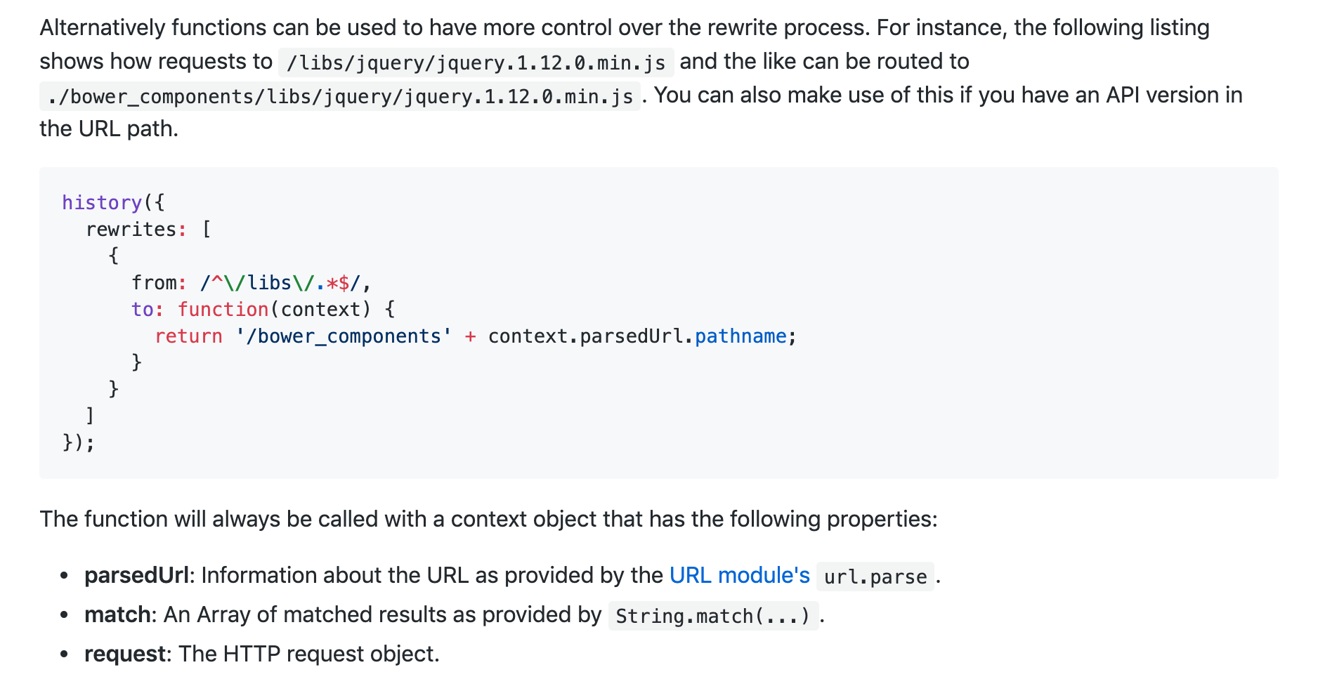
Task: Click the String.match(...) inline code
Action: (x=712, y=617)
